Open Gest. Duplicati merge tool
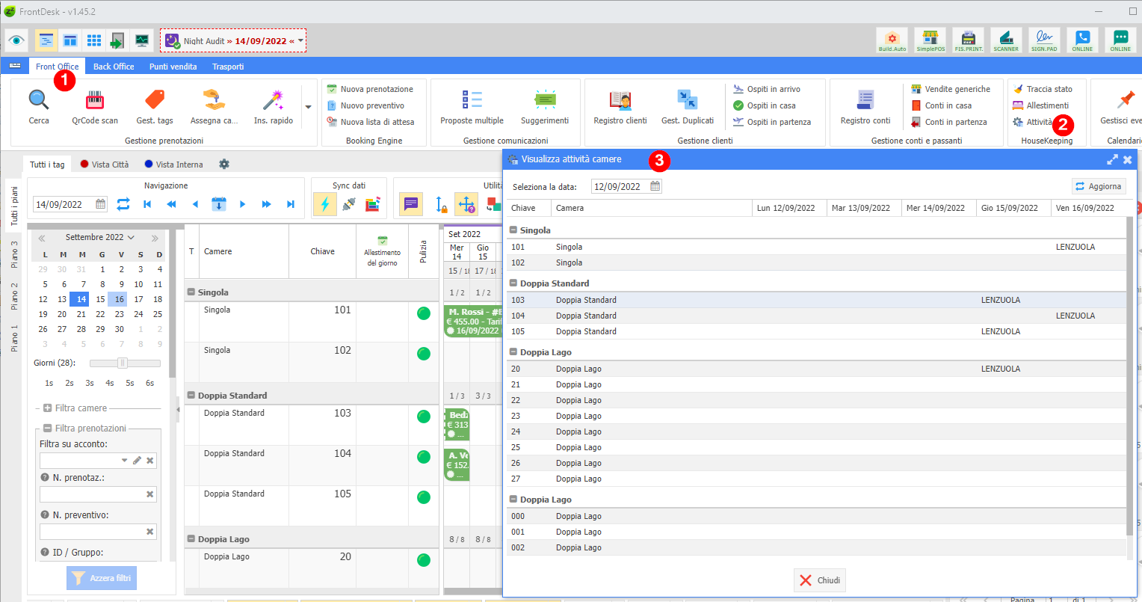Viewport: 1142px width, 602px height. pyautogui.click(x=688, y=106)
